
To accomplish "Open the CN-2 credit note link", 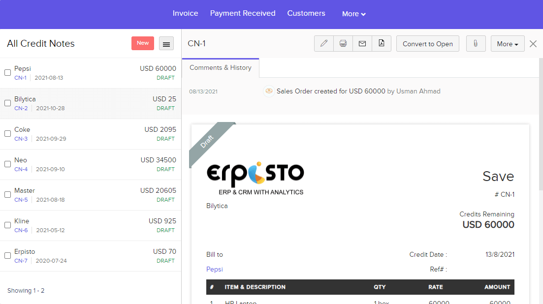I will pos(21,108).
